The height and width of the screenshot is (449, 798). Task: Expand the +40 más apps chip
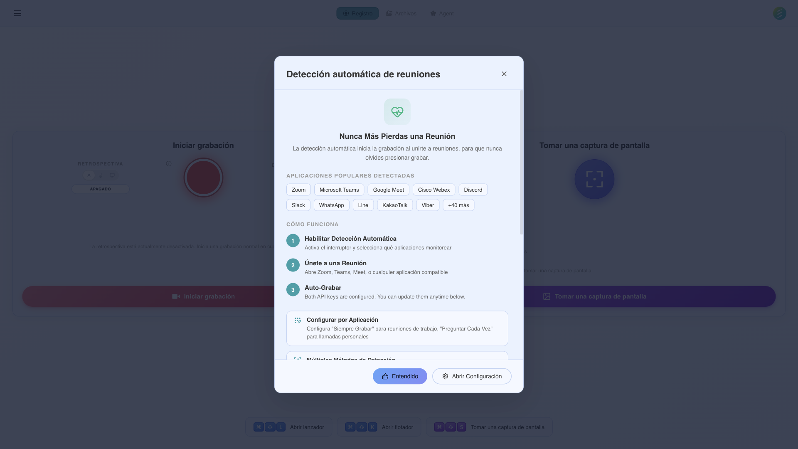[458, 205]
